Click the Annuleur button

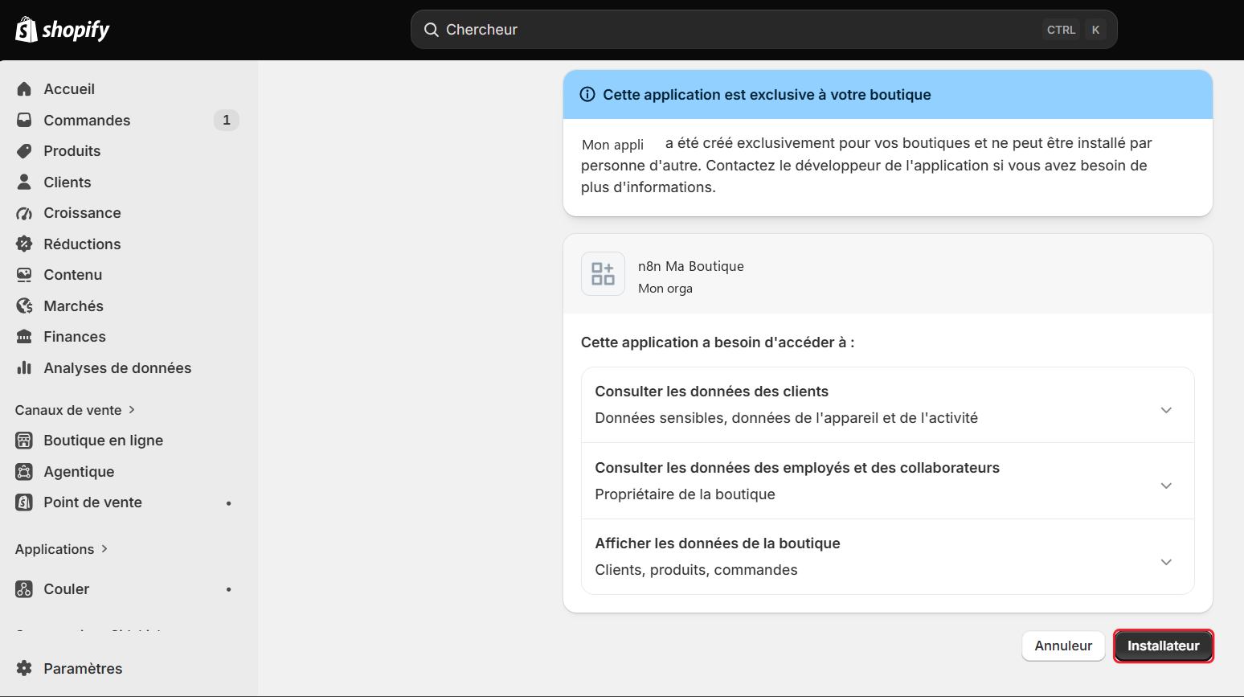pyautogui.click(x=1063, y=646)
